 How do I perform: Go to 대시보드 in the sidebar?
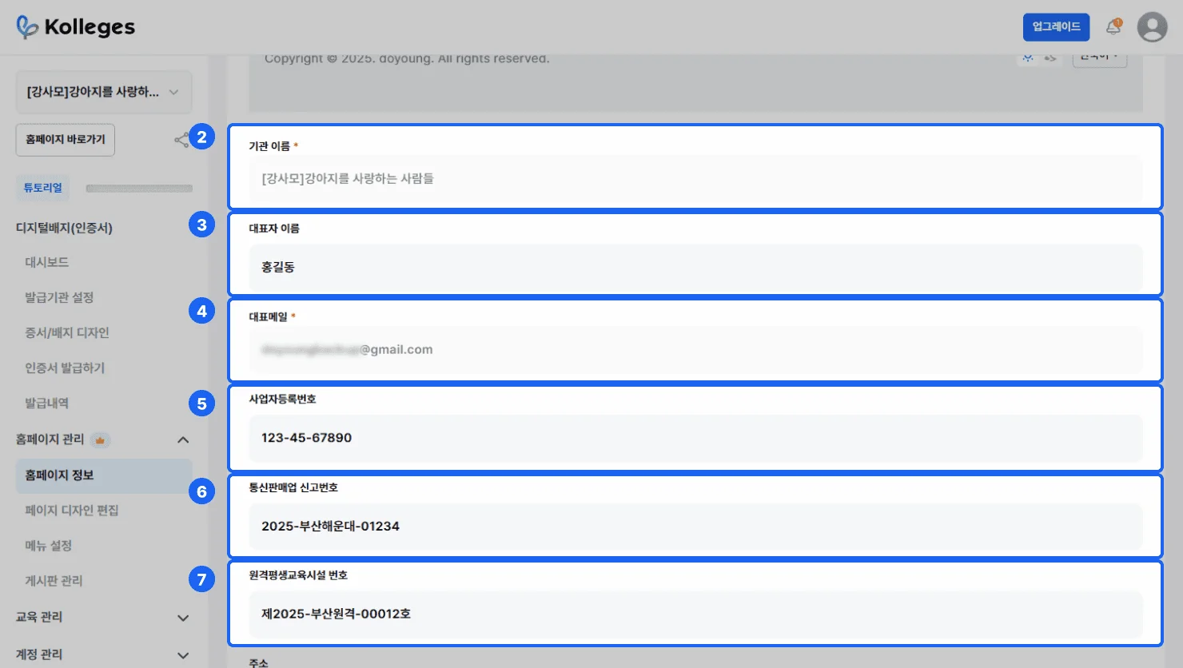[47, 262]
